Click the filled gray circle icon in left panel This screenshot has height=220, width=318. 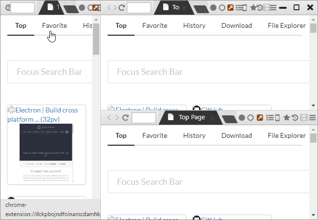pos(82,8)
